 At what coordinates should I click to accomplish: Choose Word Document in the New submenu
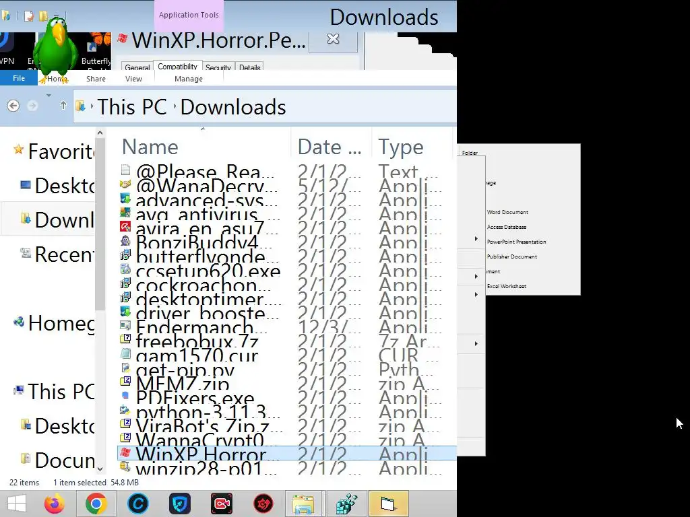tap(507, 212)
